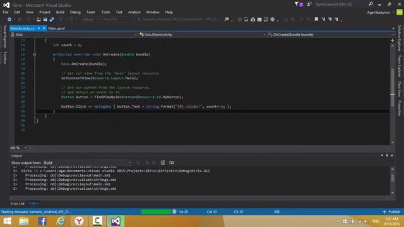Open the Toolbox side tab
Screen dimensions: 404x227
pos(4,57)
